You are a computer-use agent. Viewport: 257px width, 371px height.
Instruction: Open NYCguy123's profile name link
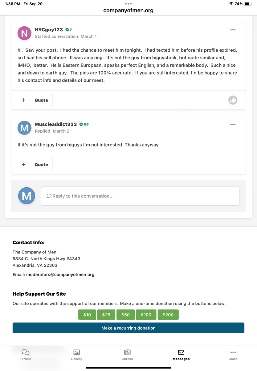pos(49,30)
